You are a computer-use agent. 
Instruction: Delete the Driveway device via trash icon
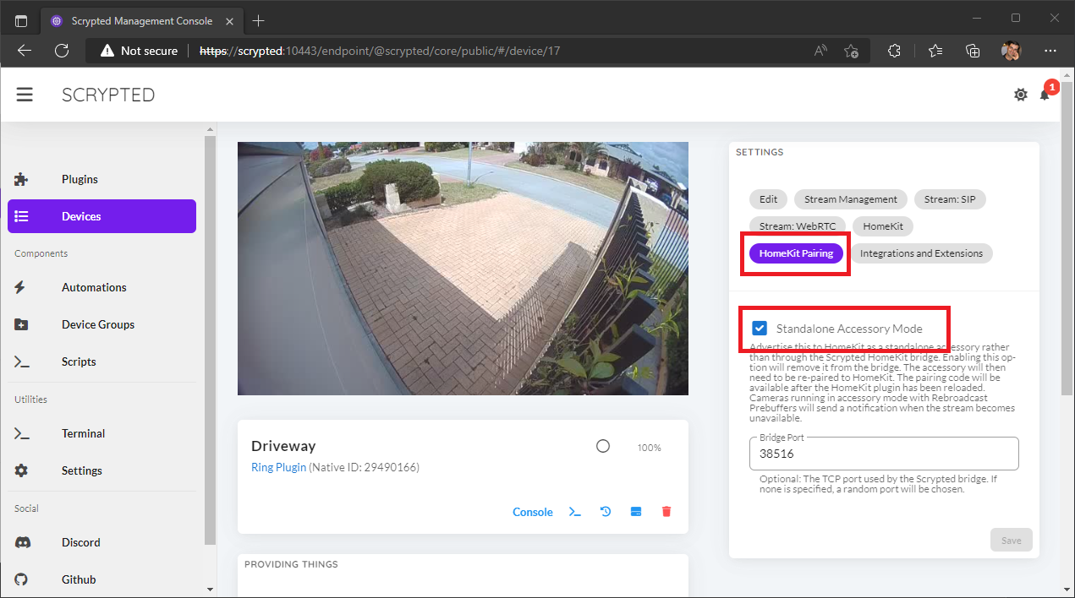(666, 511)
